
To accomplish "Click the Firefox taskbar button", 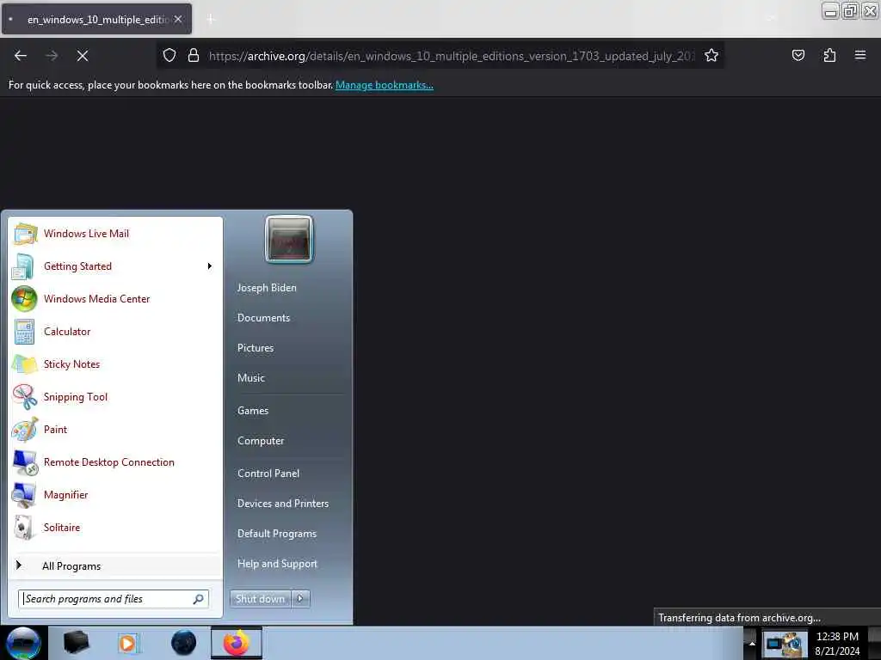I will click(237, 643).
